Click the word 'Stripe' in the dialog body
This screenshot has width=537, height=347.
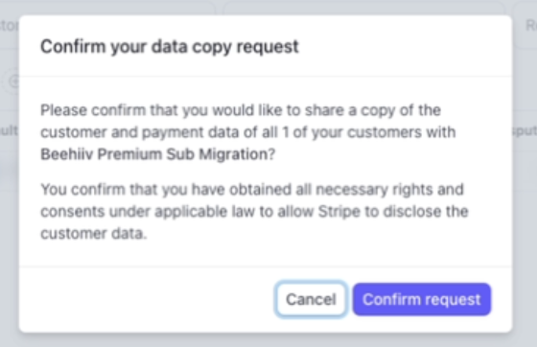(339, 212)
